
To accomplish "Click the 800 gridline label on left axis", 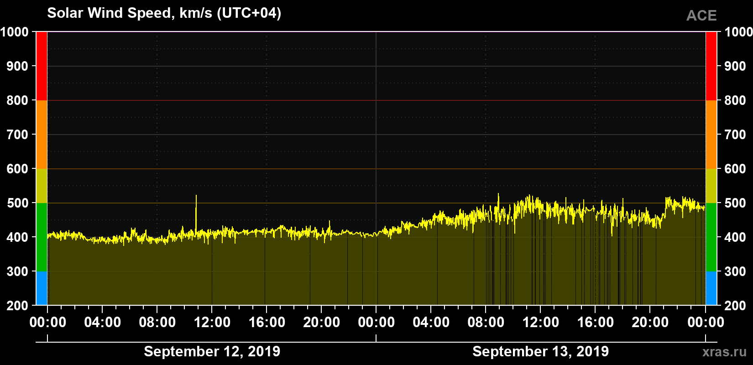I will point(18,100).
